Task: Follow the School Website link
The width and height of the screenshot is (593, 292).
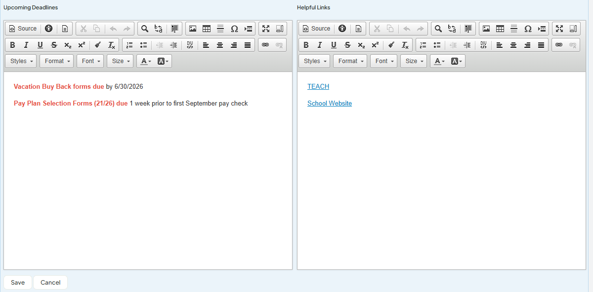Action: click(x=330, y=103)
